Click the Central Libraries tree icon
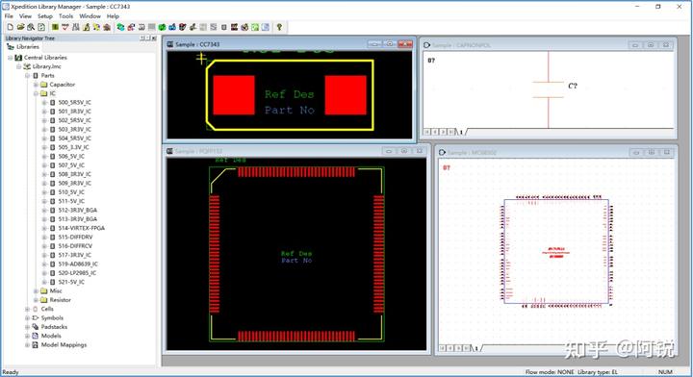 18,58
